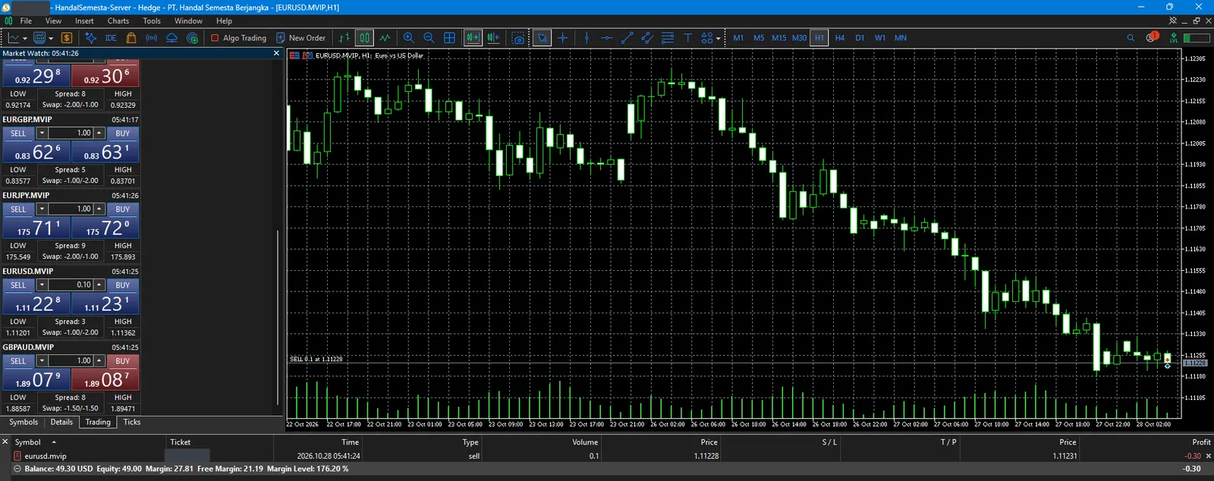Open the File menu
Viewport: 1214px width, 481px height.
click(x=26, y=21)
